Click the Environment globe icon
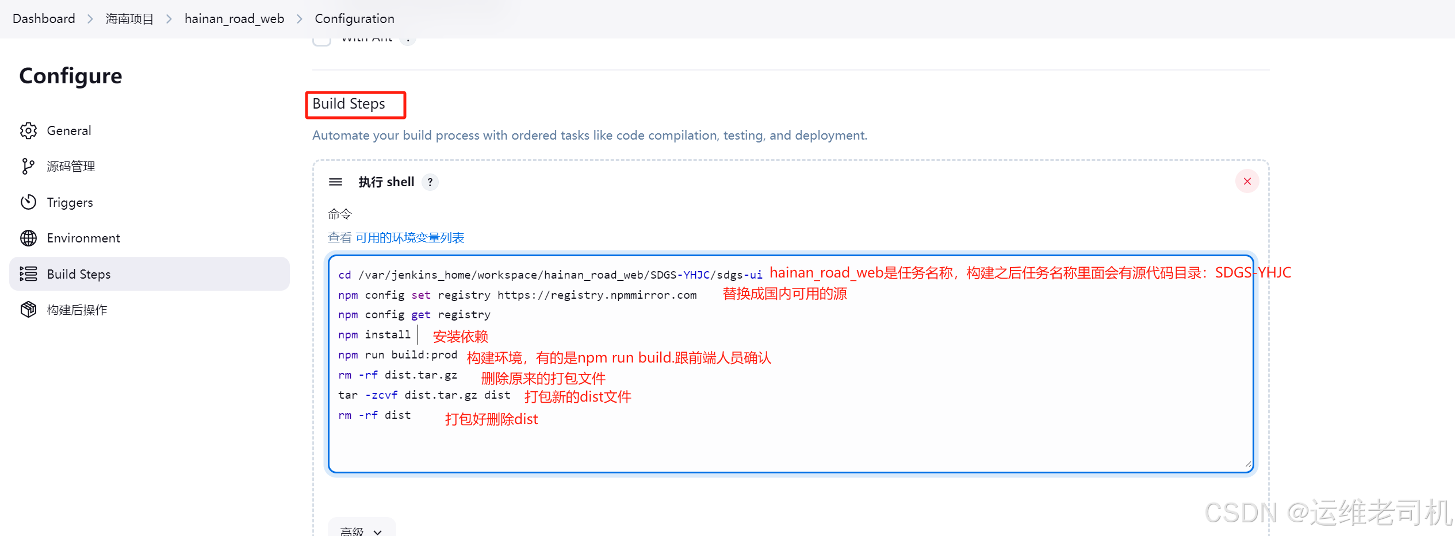 28,238
